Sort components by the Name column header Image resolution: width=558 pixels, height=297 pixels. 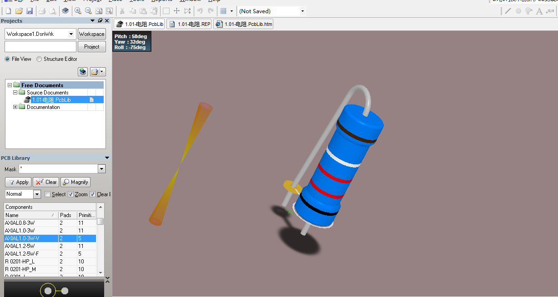click(x=31, y=215)
